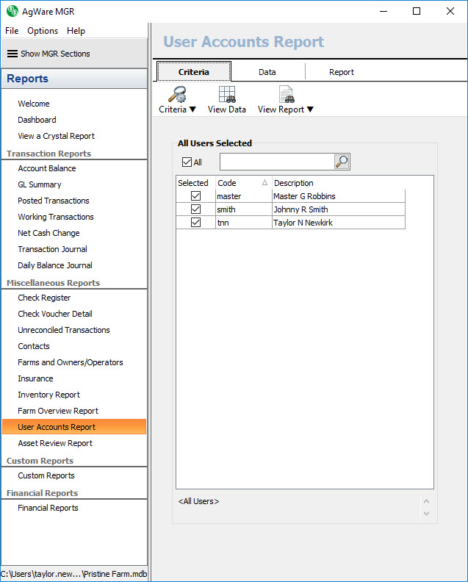Click the View Report binoculars icon
Screen dimensions: 468x582
(286, 94)
